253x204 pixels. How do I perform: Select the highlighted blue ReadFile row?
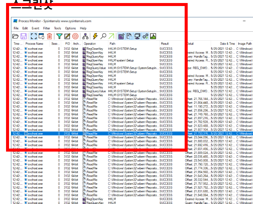coord(133,133)
